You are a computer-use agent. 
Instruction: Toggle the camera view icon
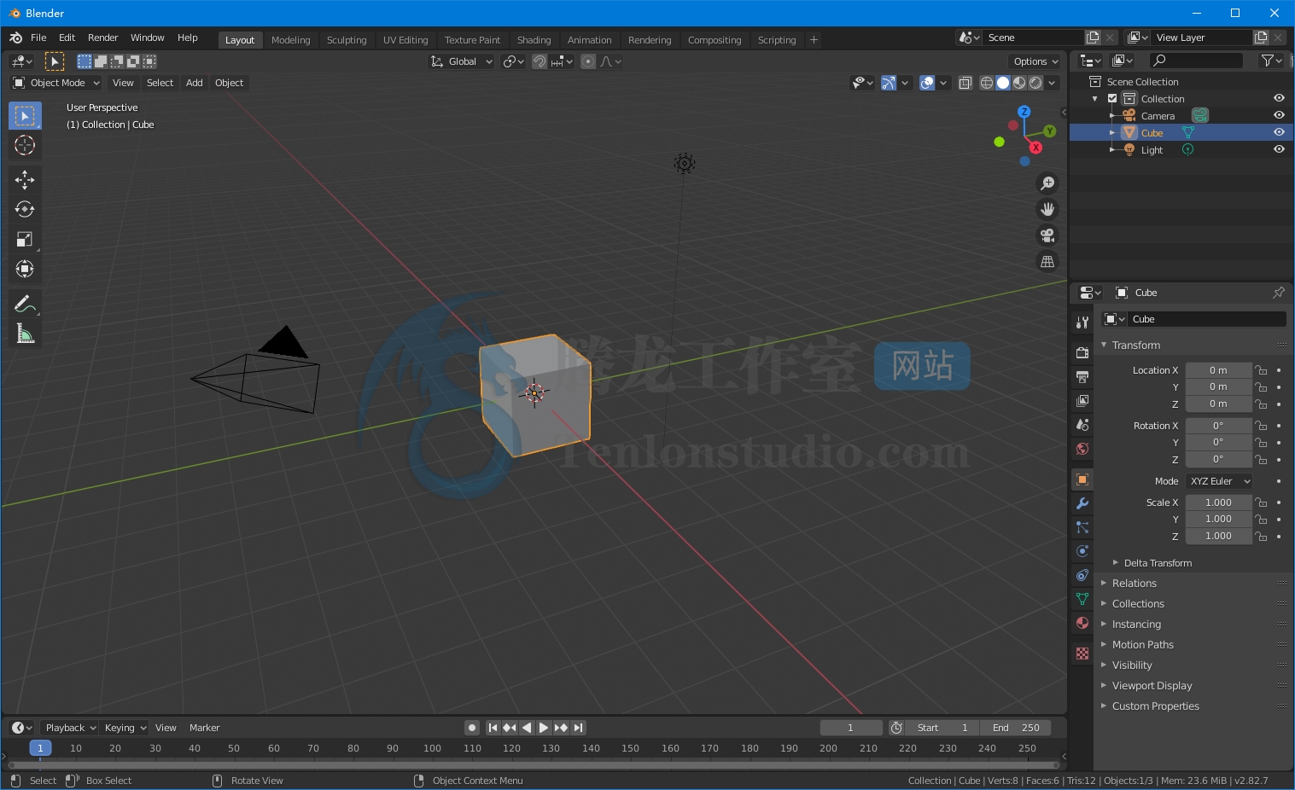tap(1047, 235)
